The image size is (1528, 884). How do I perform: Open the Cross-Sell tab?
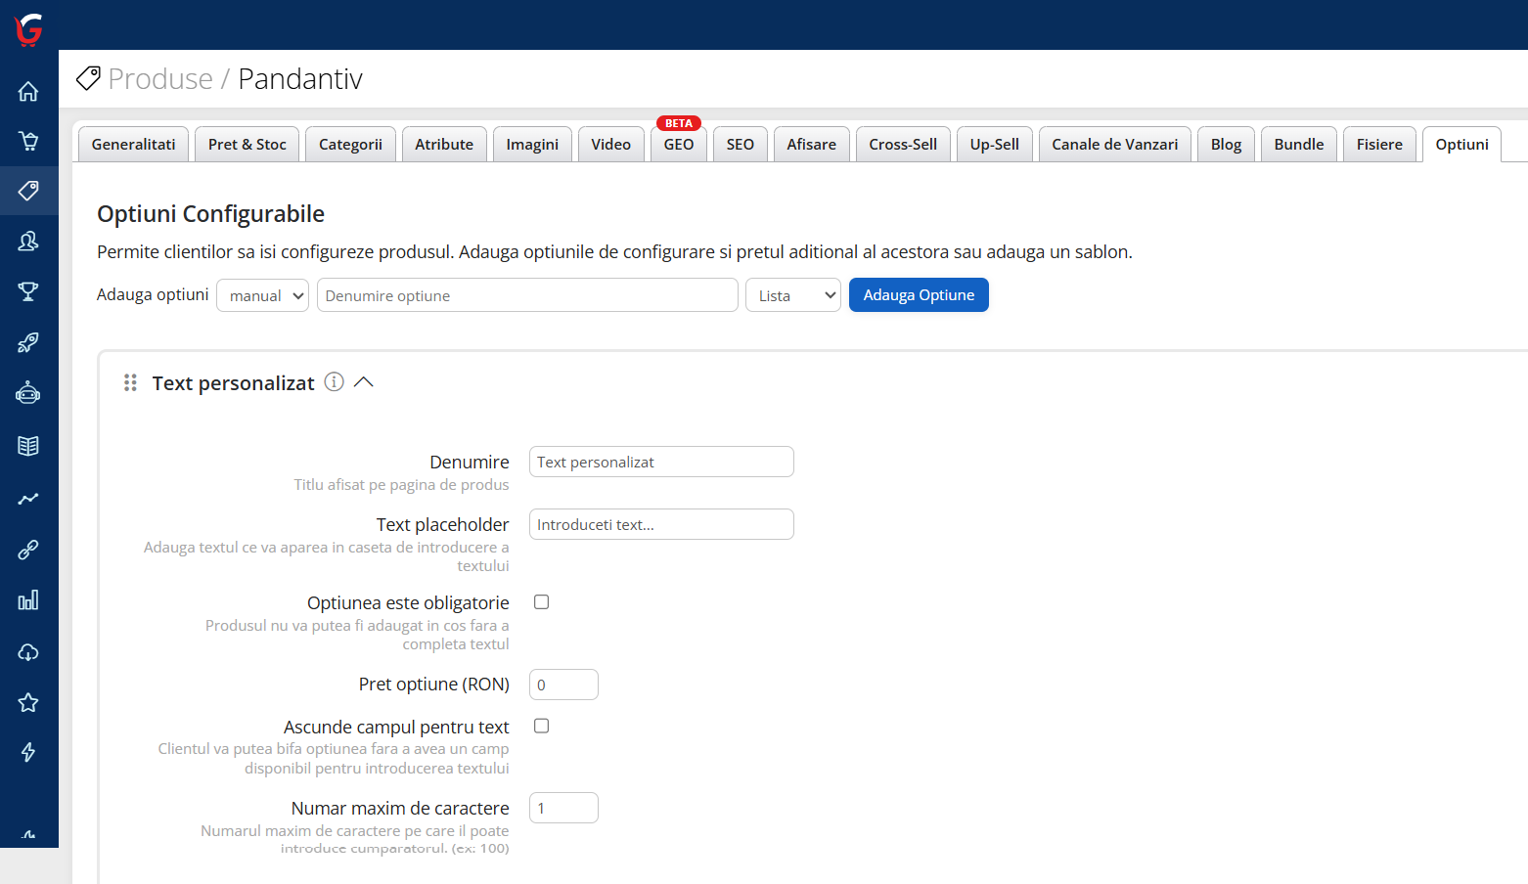[903, 144]
